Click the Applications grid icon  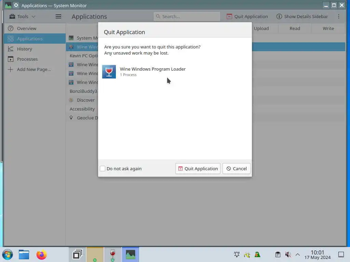pyautogui.click(x=11, y=39)
